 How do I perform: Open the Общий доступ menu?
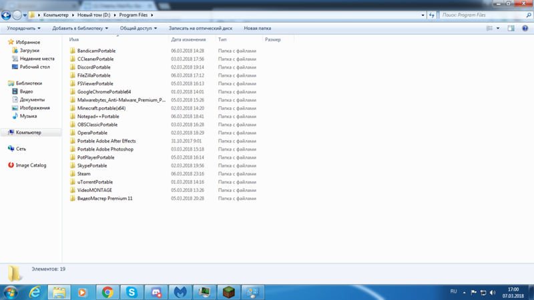pyautogui.click(x=138, y=28)
